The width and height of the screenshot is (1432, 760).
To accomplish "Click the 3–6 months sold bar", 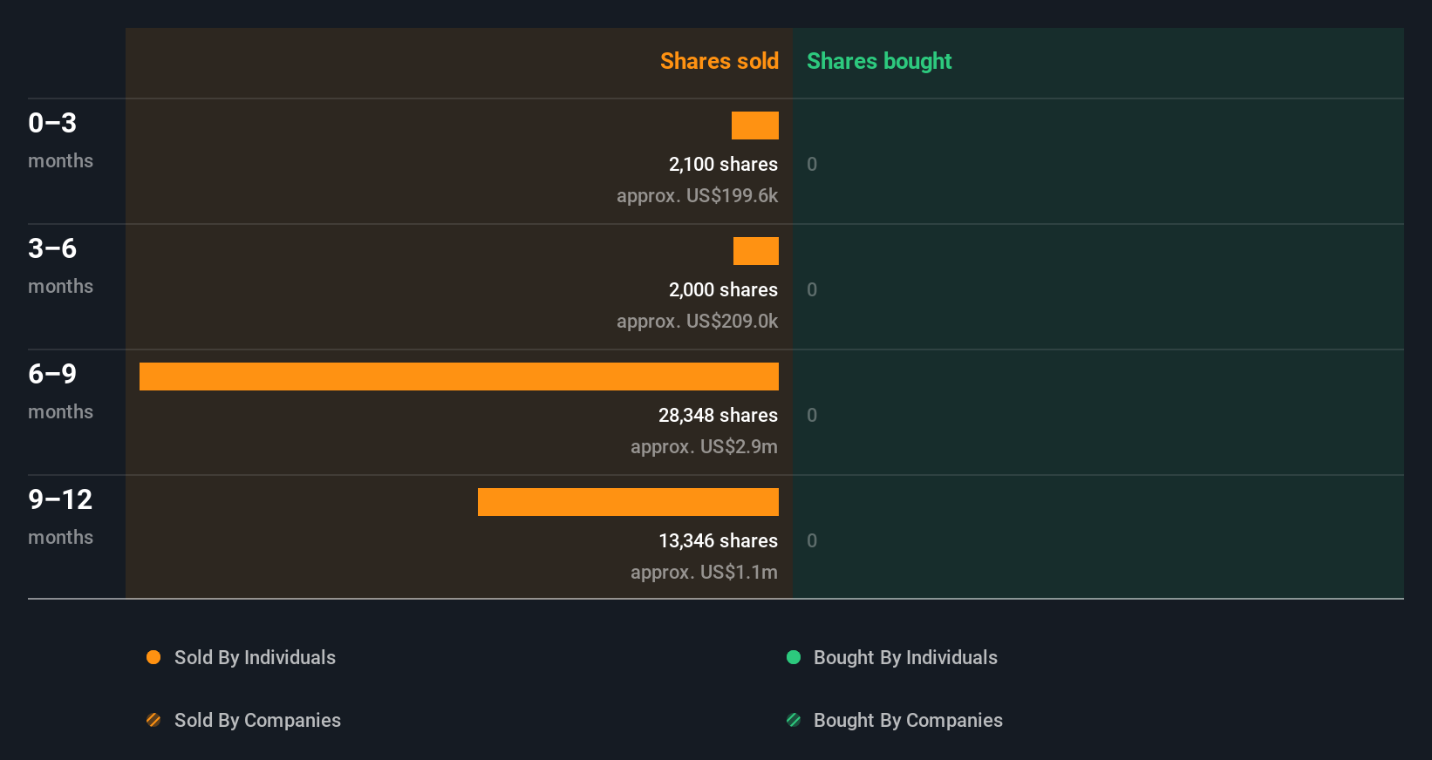I will (x=756, y=251).
